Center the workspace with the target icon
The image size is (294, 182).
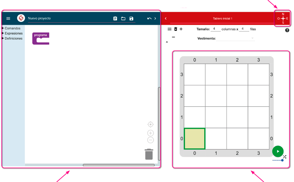[150, 124]
